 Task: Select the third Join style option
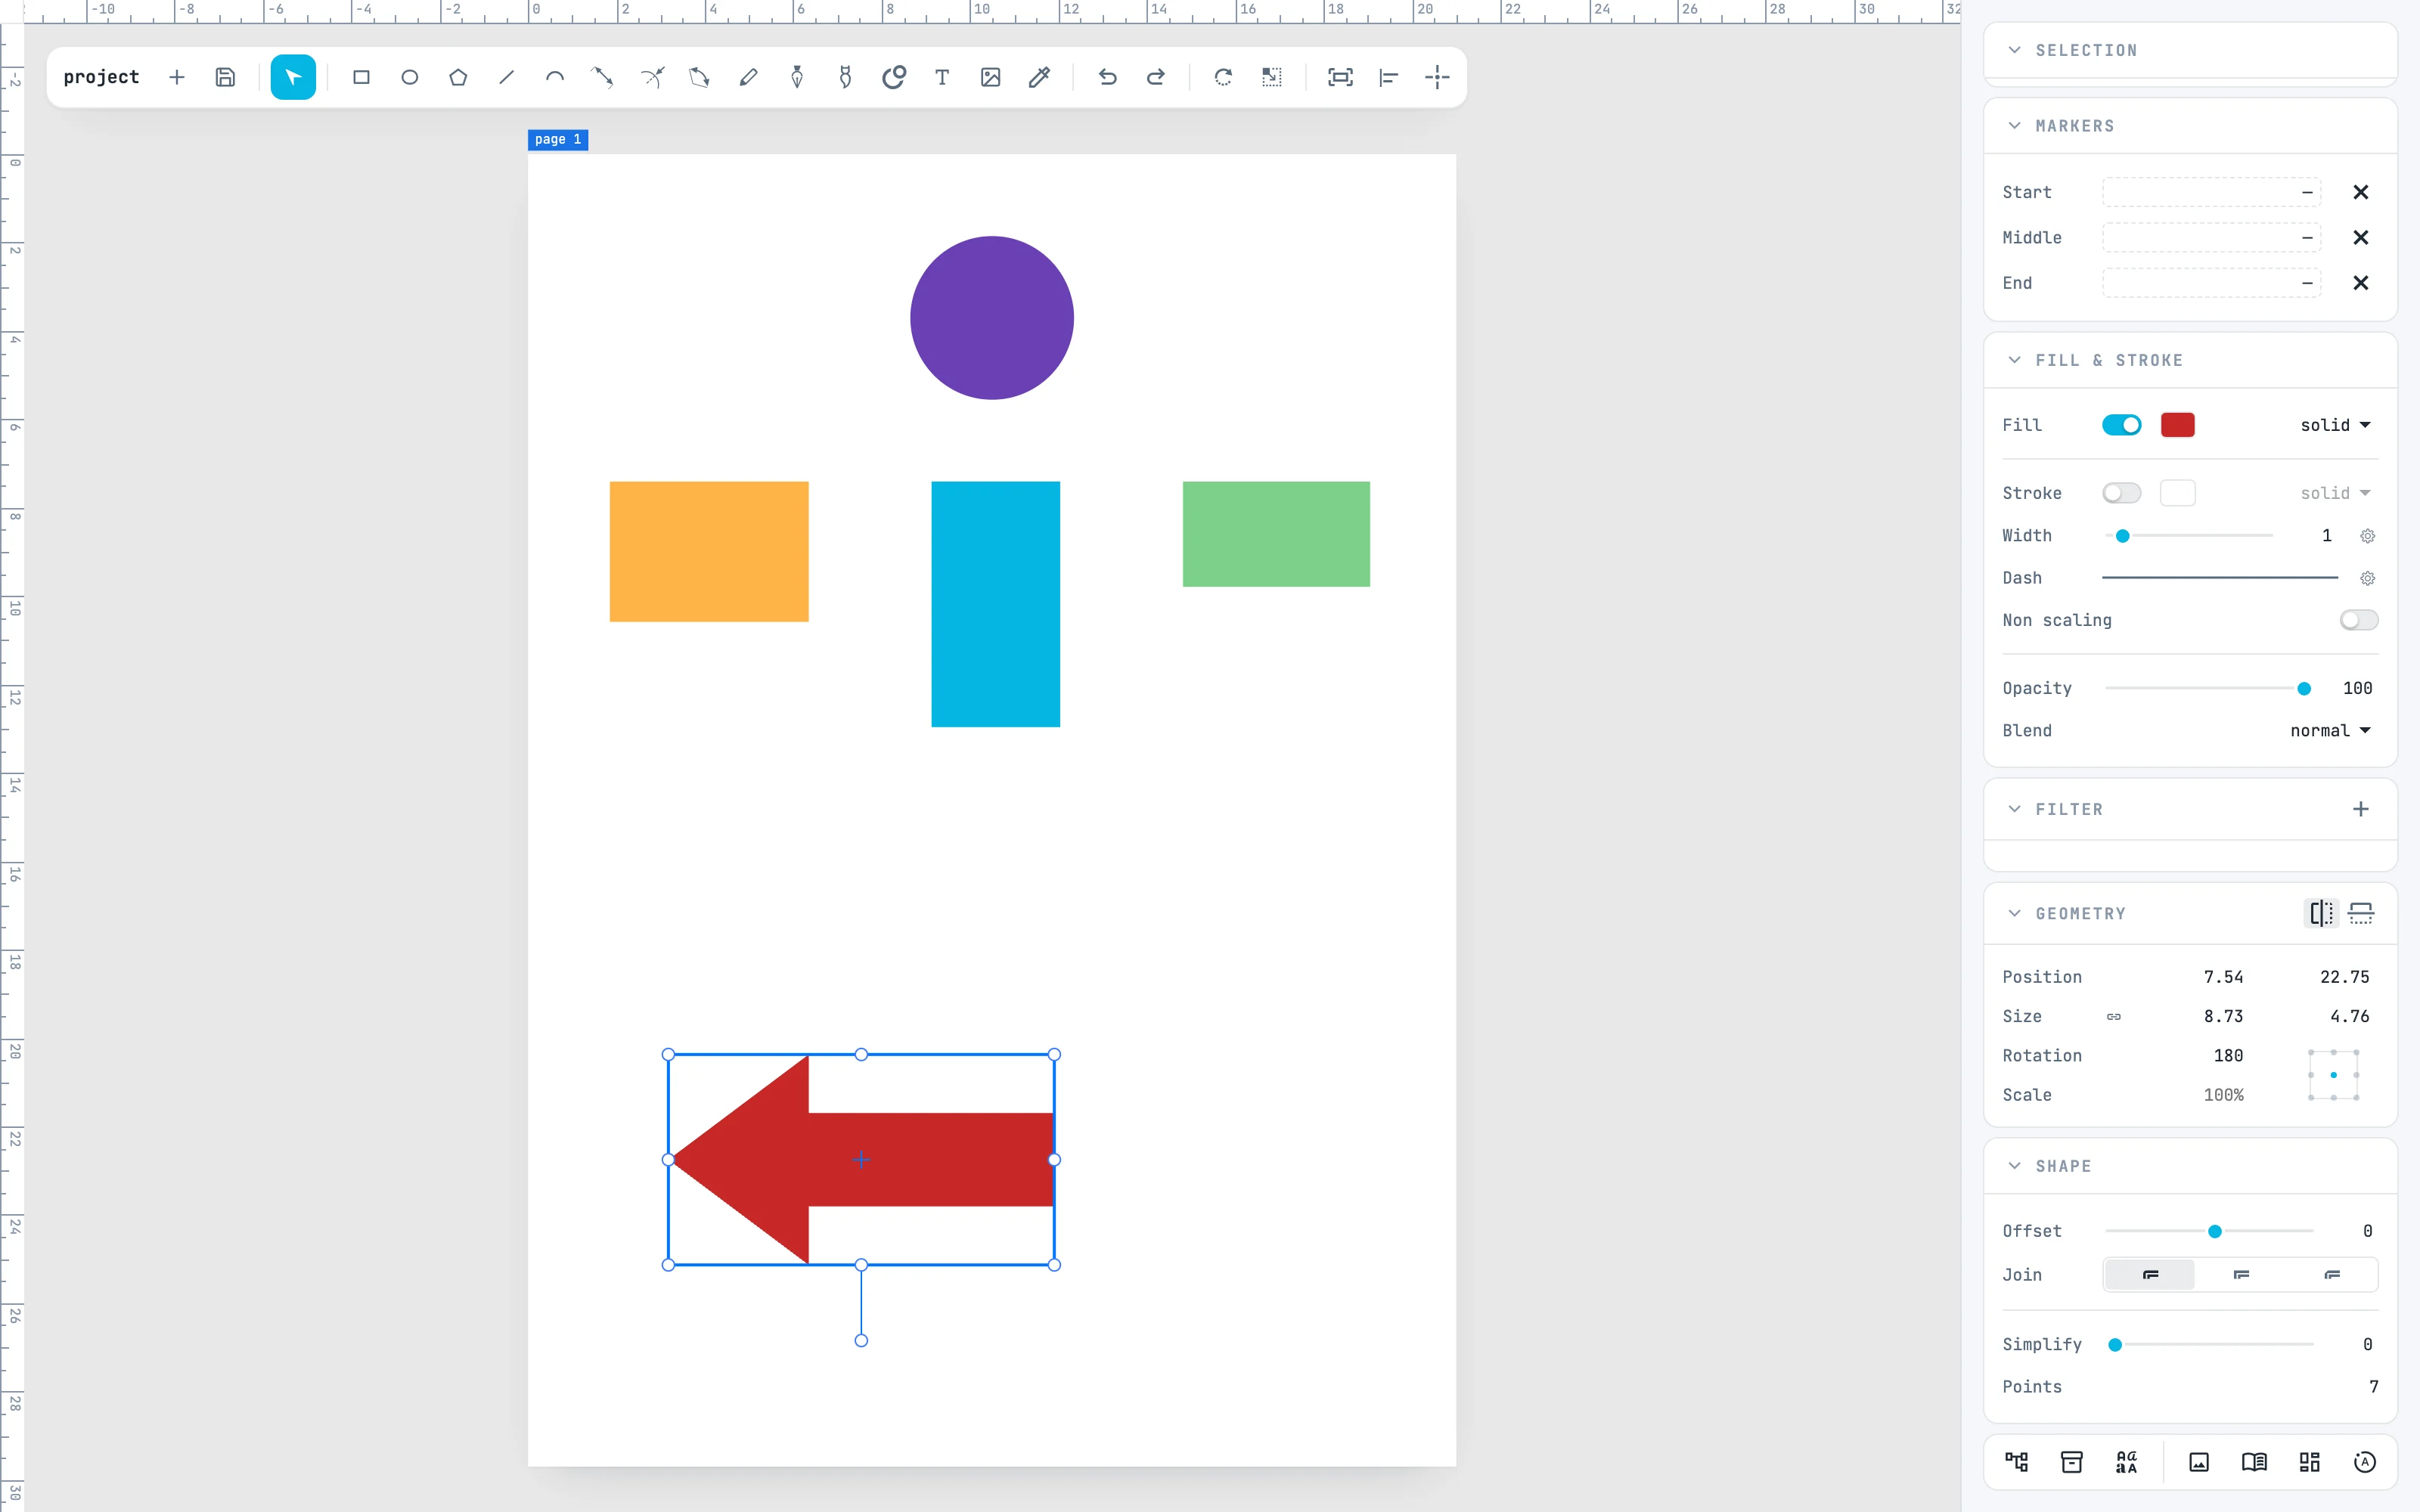pyautogui.click(x=2332, y=1275)
